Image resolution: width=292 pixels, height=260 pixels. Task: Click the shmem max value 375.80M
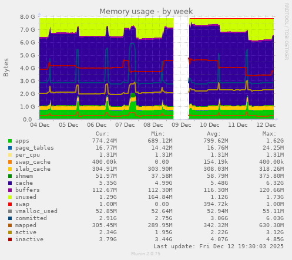coord(271,176)
